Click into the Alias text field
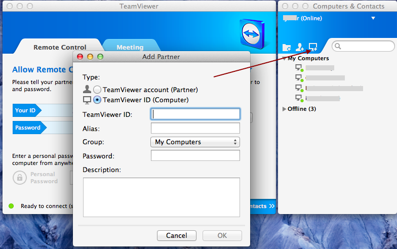This screenshot has height=249, width=397. tap(195, 128)
